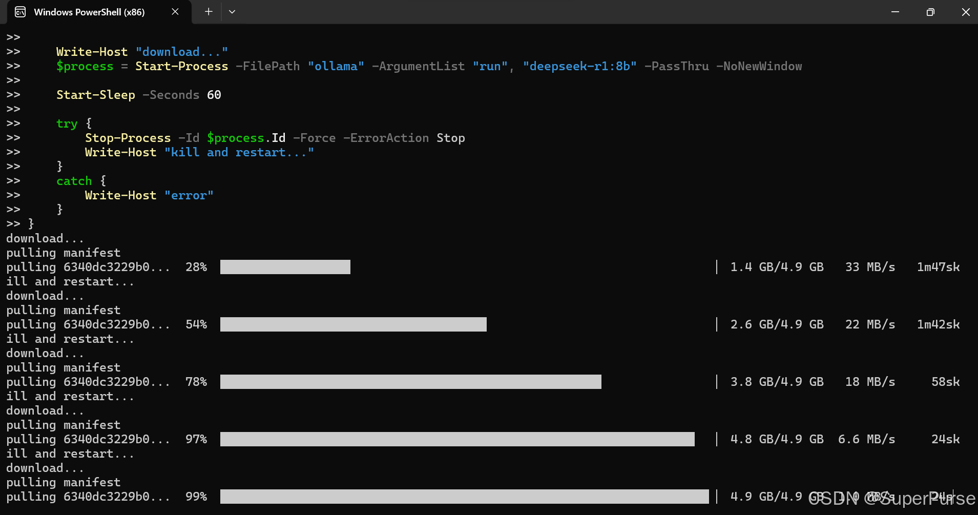The height and width of the screenshot is (515, 978).
Task: Click the Start-Sleep command text
Action: click(96, 95)
